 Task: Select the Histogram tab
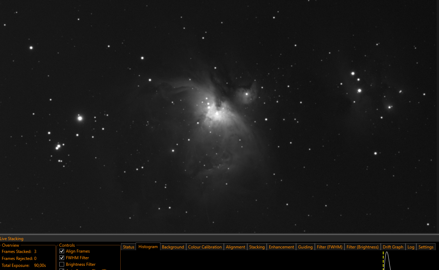pyautogui.click(x=148, y=247)
